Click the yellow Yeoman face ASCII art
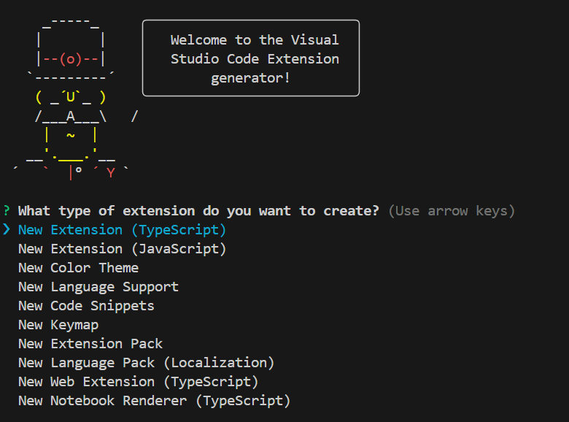569x422 pixels. click(71, 97)
